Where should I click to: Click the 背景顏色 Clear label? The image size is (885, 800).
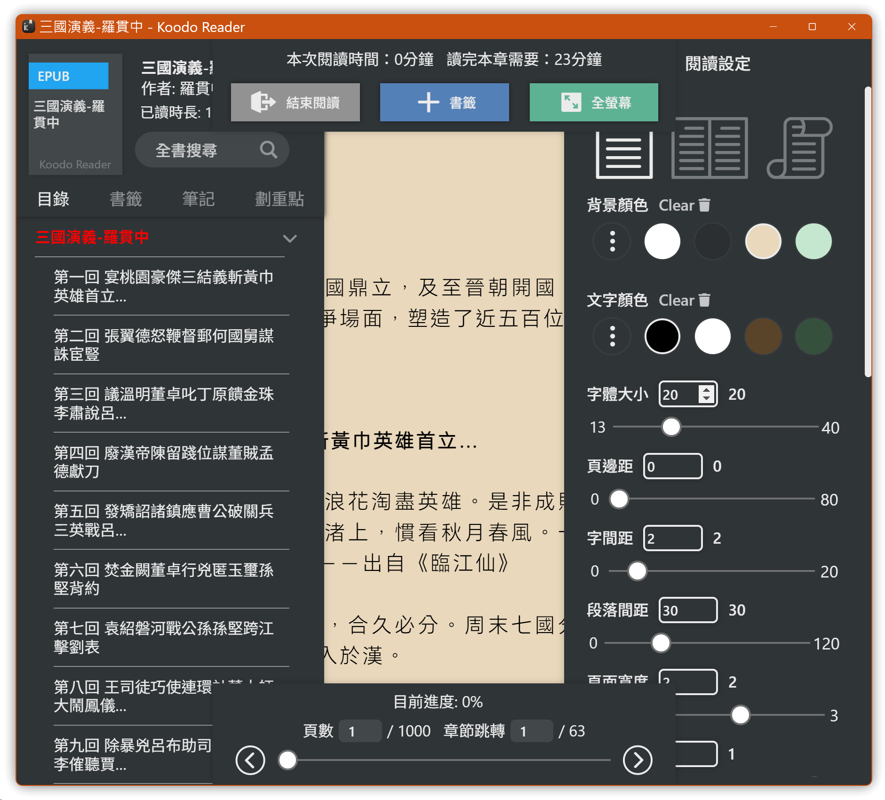[677, 205]
